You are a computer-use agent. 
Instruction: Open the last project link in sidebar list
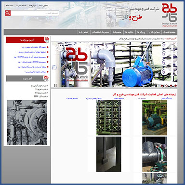click(x=35, y=72)
